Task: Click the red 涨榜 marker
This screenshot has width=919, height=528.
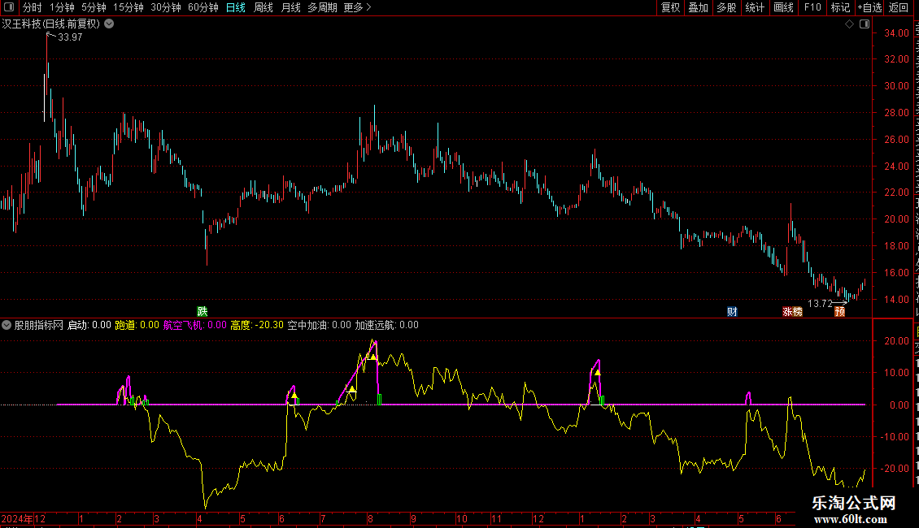Action: coord(792,311)
